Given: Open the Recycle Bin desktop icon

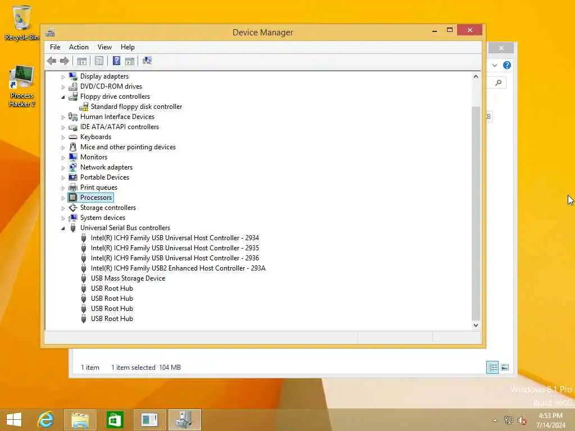Looking at the screenshot, I should click(21, 22).
